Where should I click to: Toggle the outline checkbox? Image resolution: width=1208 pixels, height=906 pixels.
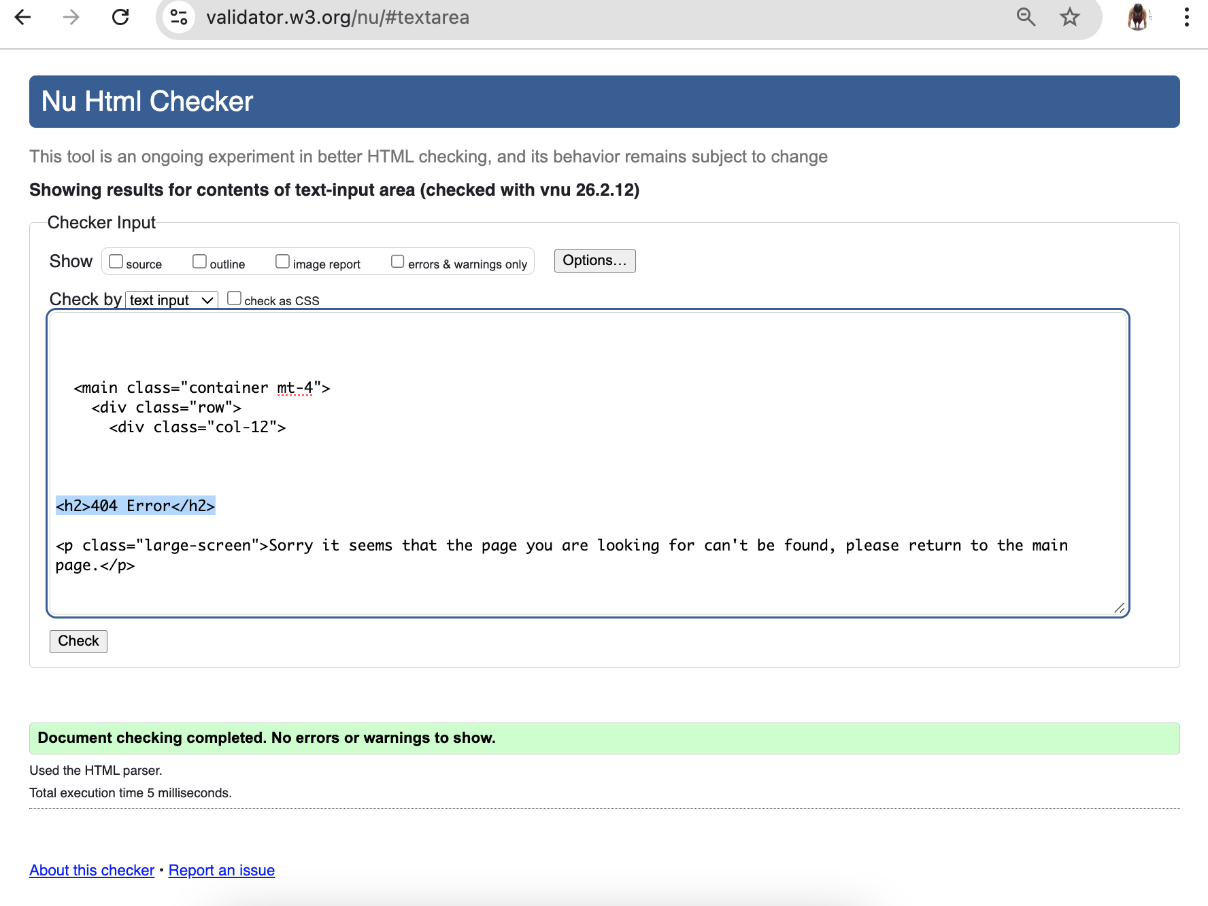[x=199, y=260]
